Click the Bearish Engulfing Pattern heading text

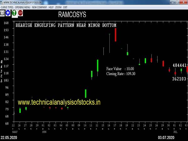(x=66, y=25)
